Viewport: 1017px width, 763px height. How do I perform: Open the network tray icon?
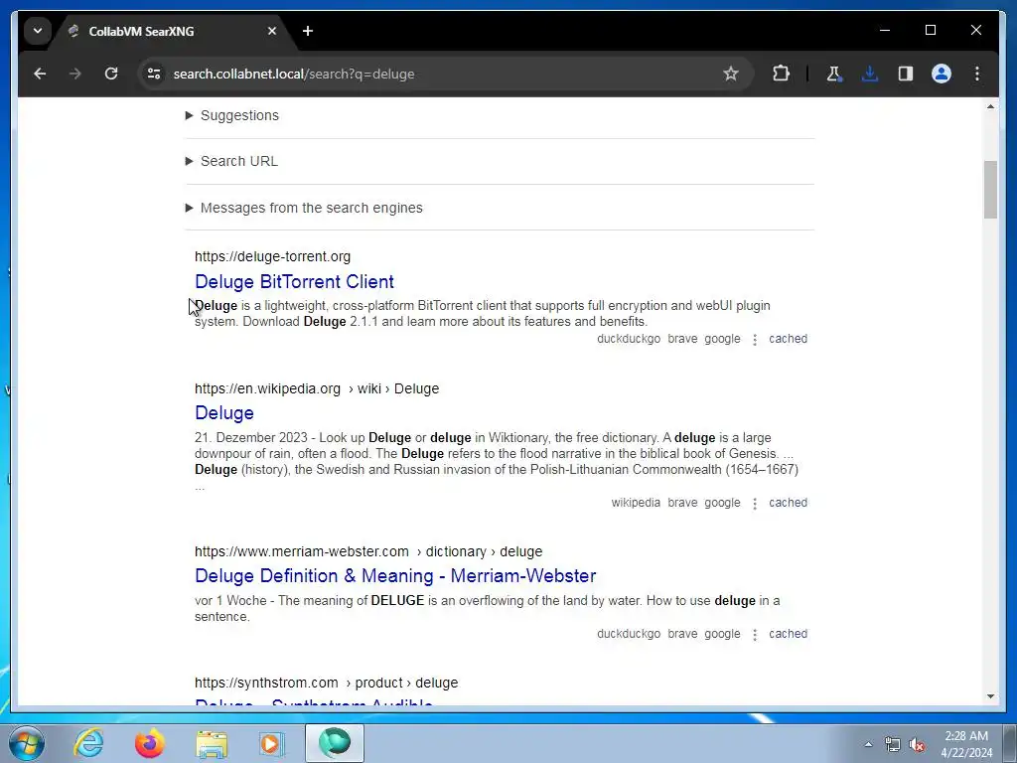point(893,745)
